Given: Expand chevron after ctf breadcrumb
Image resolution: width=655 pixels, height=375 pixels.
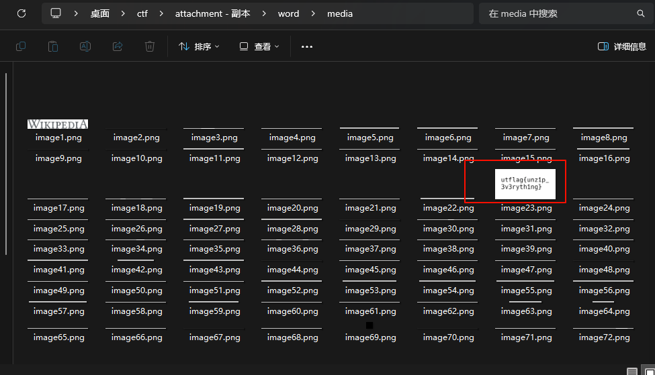Looking at the screenshot, I should (x=161, y=13).
